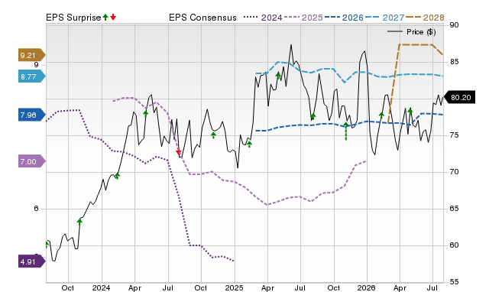Screen dimensions: 489x292
Task: Click the dark blue 7.96 value tag
Action: click(x=31, y=115)
